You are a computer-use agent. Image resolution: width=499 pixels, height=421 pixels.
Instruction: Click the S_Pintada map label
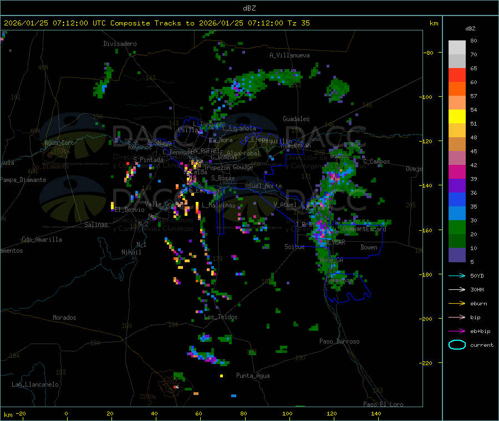click(x=148, y=159)
